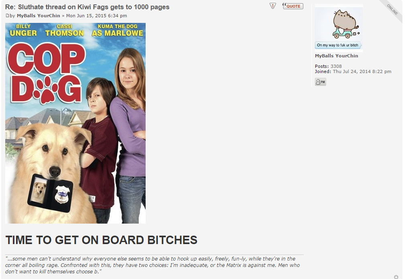
Task: Select the post date 'Mon Jun 15, 2015 6:34 pm'
Action: pyautogui.click(x=97, y=16)
